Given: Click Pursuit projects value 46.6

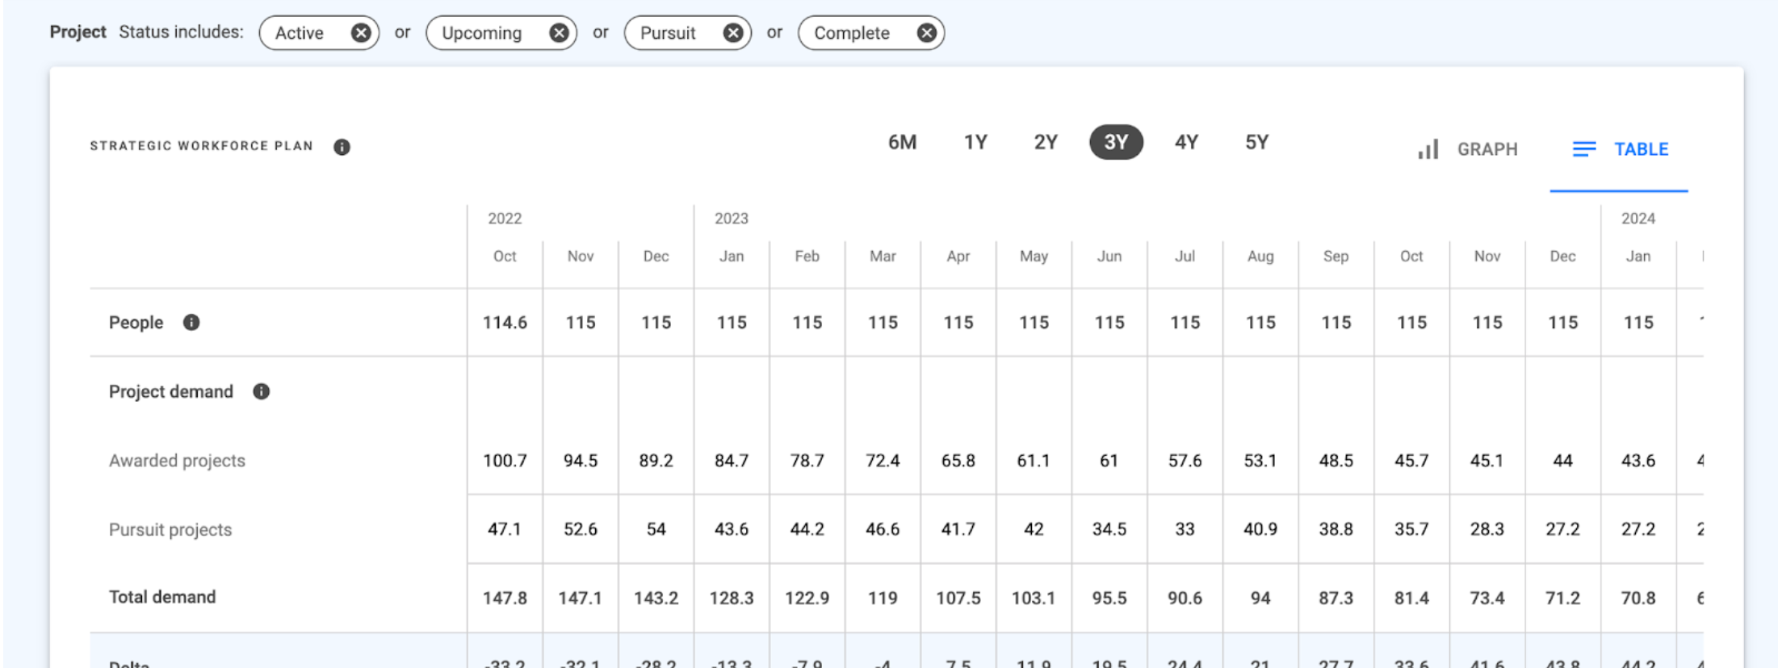Looking at the screenshot, I should (883, 529).
